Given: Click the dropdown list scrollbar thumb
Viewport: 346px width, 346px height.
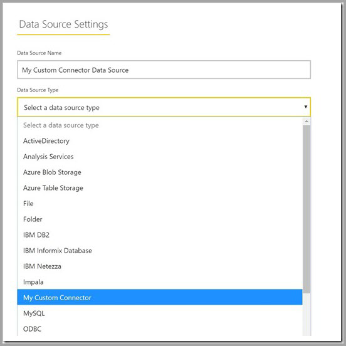Looking at the screenshot, I should [x=307, y=209].
